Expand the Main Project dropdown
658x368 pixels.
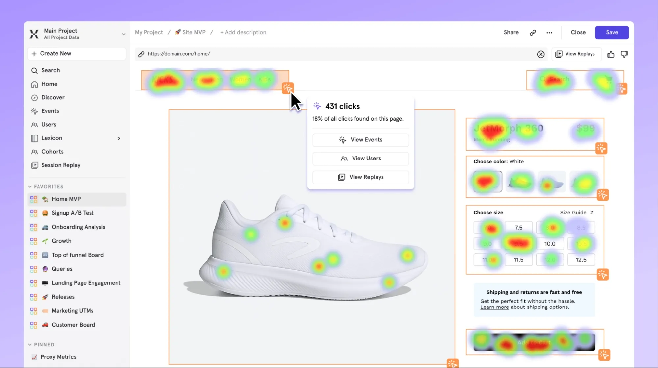(x=123, y=34)
